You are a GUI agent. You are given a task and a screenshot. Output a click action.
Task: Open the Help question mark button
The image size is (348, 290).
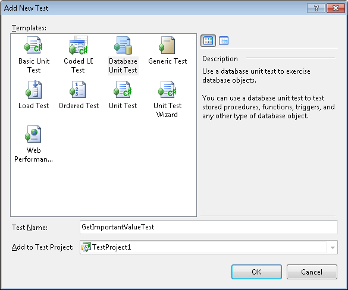coord(316,8)
